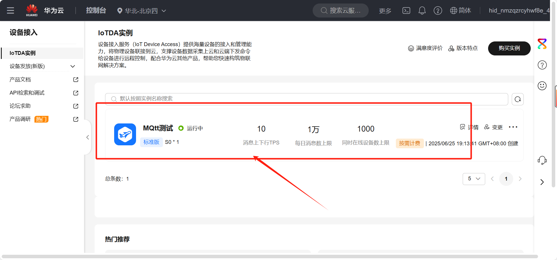Open the notifications bell
The width and height of the screenshot is (557, 260).
pos(422,11)
